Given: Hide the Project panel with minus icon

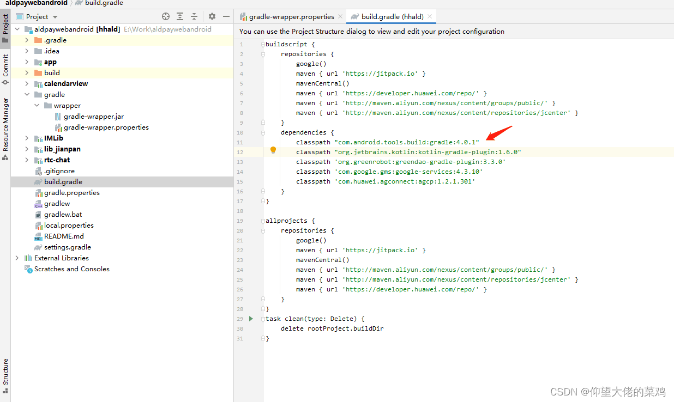Looking at the screenshot, I should coord(225,17).
